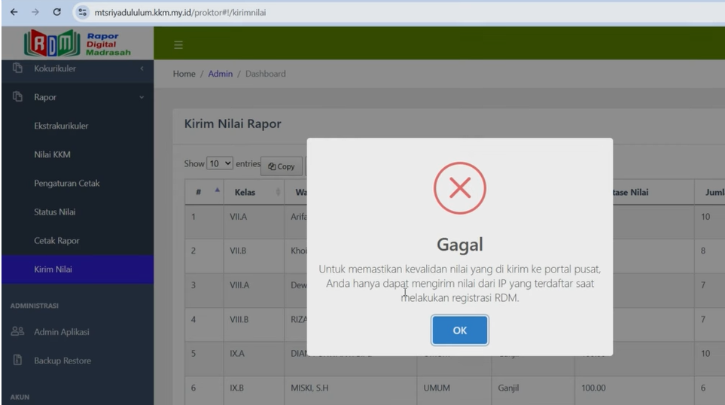Click the Rapor menu icon in sidebar
725x405 pixels.
14,97
